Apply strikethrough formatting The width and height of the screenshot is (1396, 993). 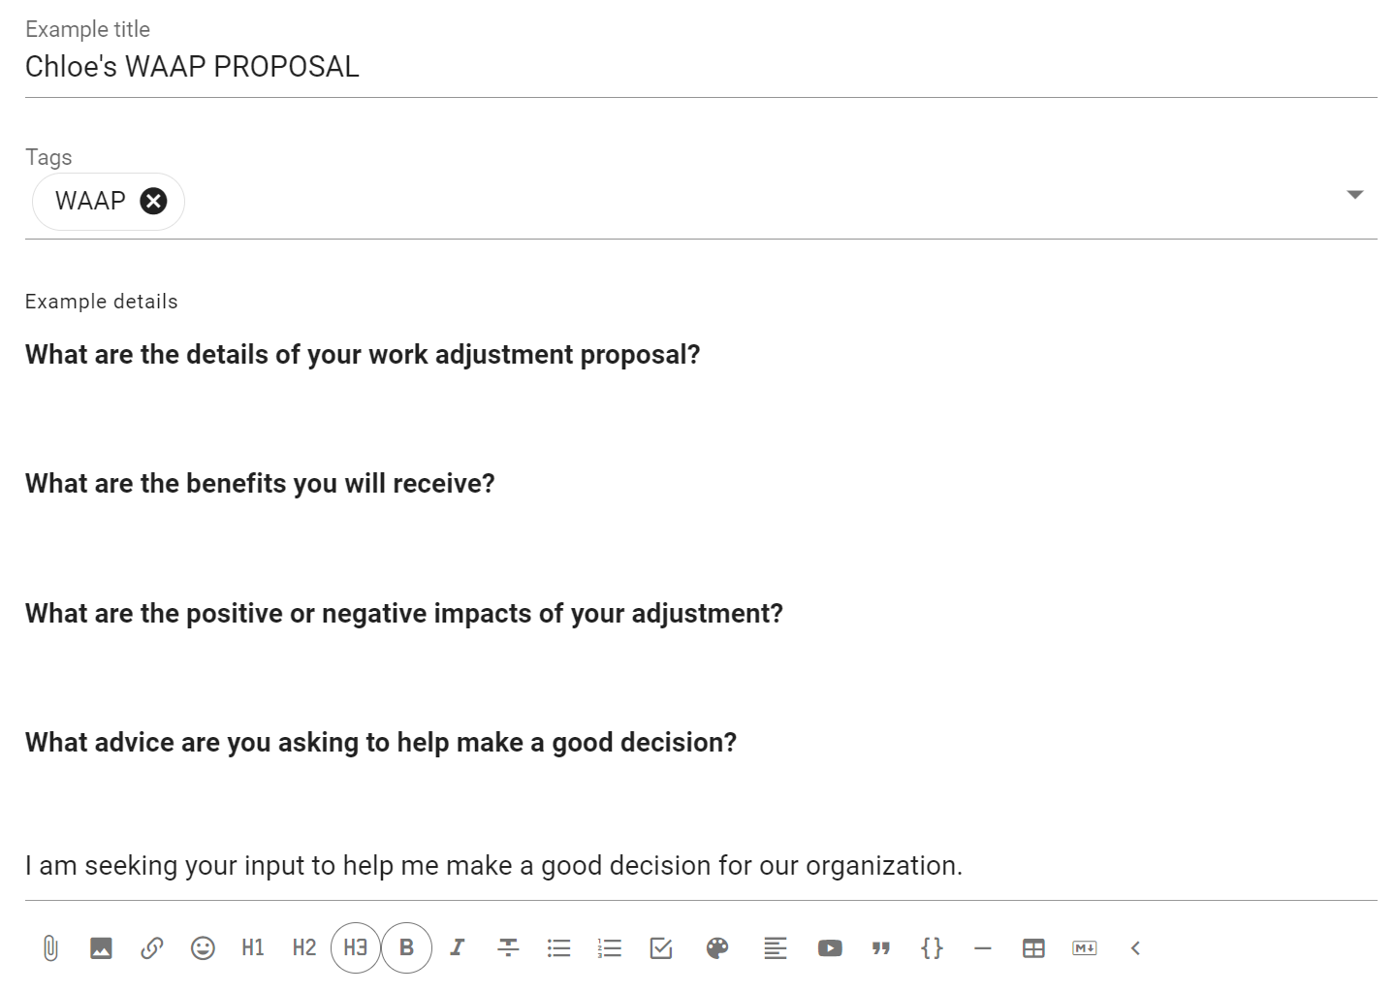point(508,947)
